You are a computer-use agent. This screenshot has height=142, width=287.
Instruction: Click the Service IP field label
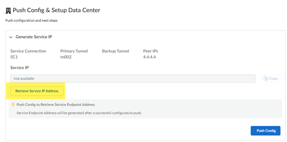(x=20, y=68)
